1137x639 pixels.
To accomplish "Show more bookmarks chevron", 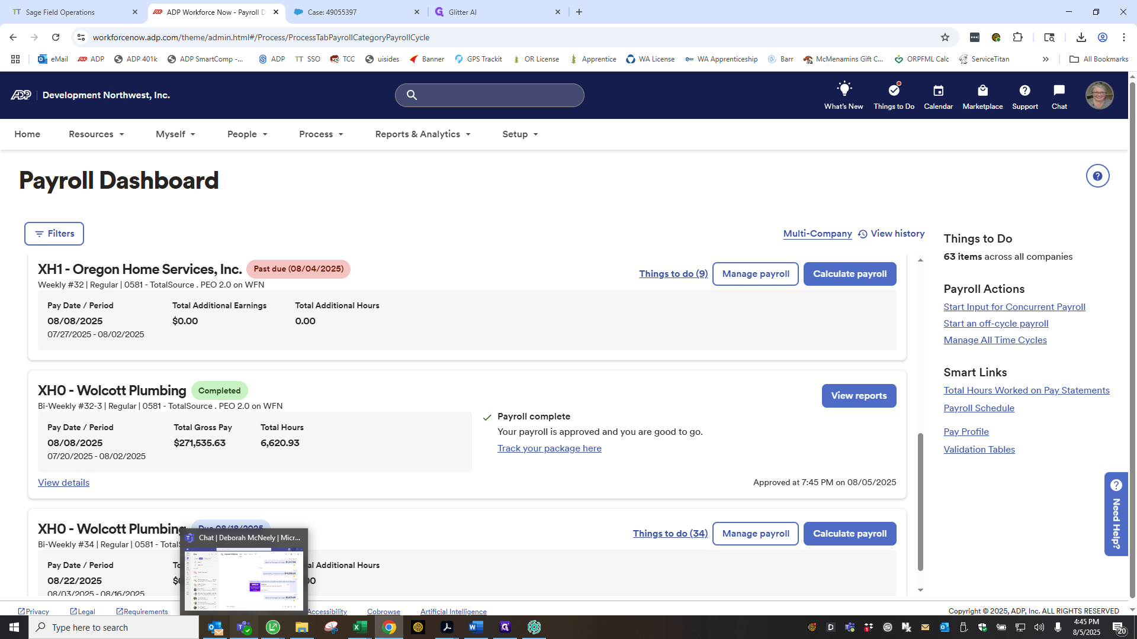I will 1046,59.
